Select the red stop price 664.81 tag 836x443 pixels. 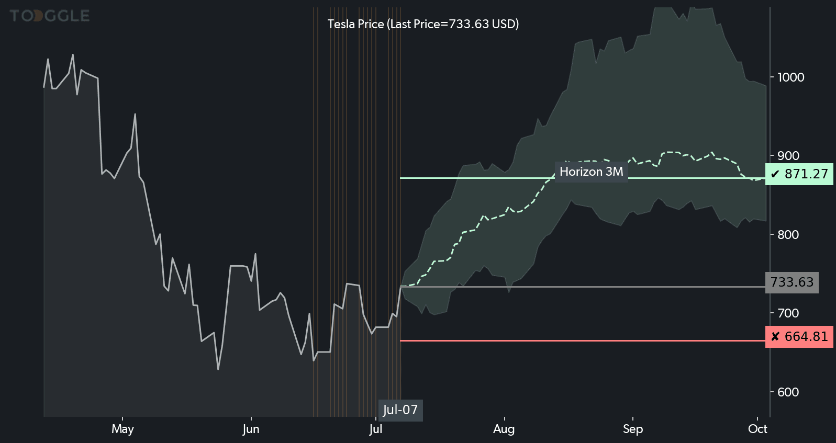coord(799,337)
